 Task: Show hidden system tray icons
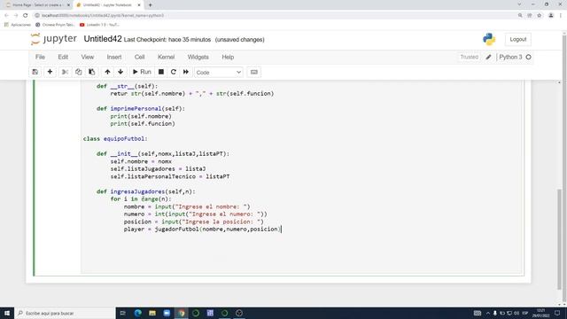pos(488,313)
